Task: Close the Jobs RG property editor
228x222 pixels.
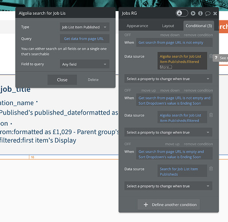Action: (x=215, y=13)
